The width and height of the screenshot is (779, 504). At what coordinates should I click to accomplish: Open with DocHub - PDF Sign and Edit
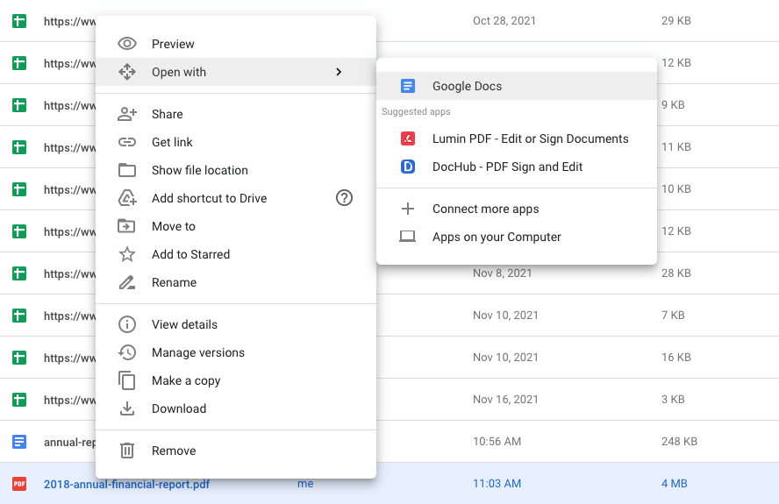(517, 167)
